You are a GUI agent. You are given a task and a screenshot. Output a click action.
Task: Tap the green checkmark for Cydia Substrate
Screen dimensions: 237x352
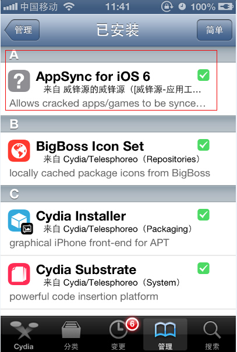pos(204,268)
